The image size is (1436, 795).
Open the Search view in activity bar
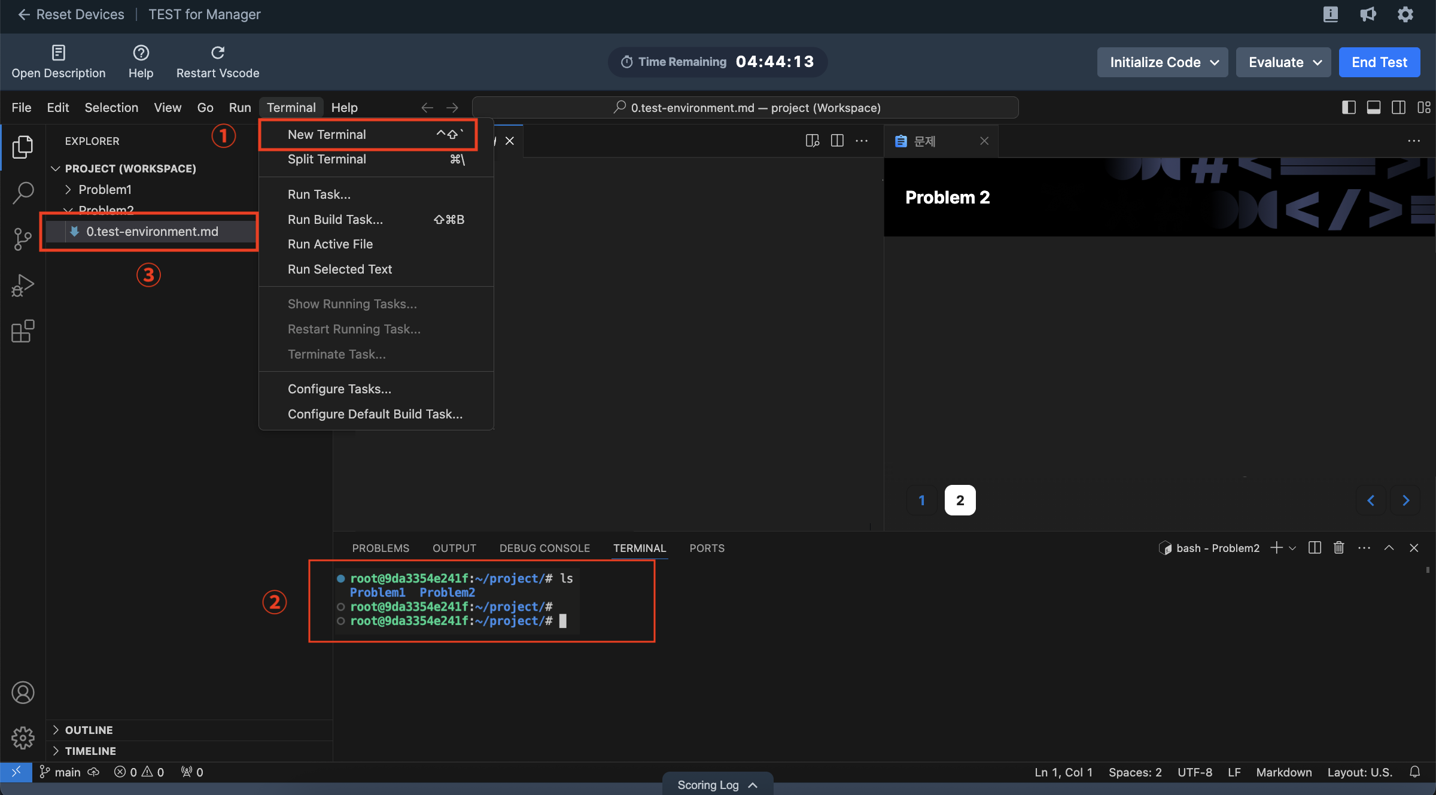coord(23,193)
